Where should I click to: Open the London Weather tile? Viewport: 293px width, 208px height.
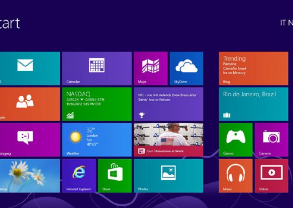pos(97,140)
